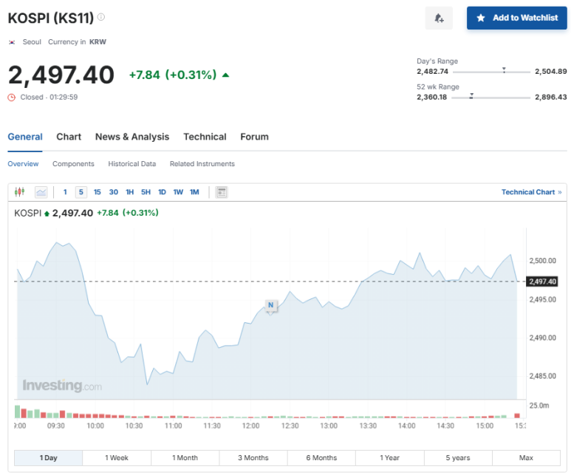Select the Overview sub-tab
This screenshot has height=475, width=571.
coord(23,164)
